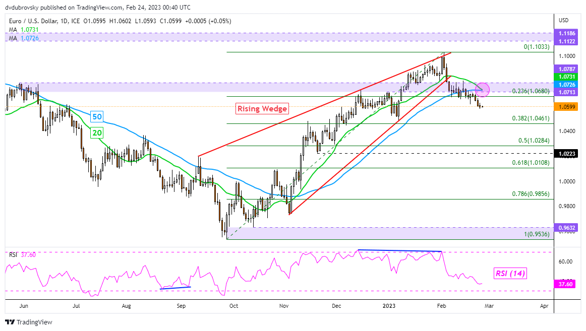Viewport: 586px width, 331px height.
Task: Click the 1.1122 price label
Action: point(566,41)
